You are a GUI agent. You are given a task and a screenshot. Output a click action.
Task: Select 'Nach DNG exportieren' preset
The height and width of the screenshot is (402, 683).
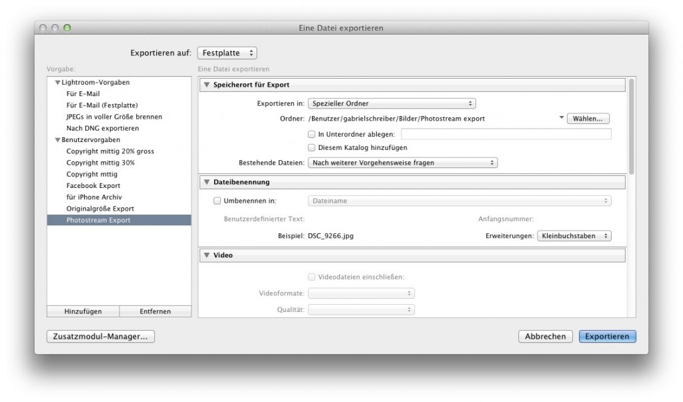click(102, 128)
